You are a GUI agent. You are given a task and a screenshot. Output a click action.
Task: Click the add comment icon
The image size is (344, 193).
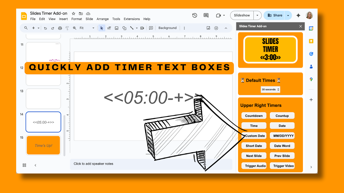(x=151, y=28)
